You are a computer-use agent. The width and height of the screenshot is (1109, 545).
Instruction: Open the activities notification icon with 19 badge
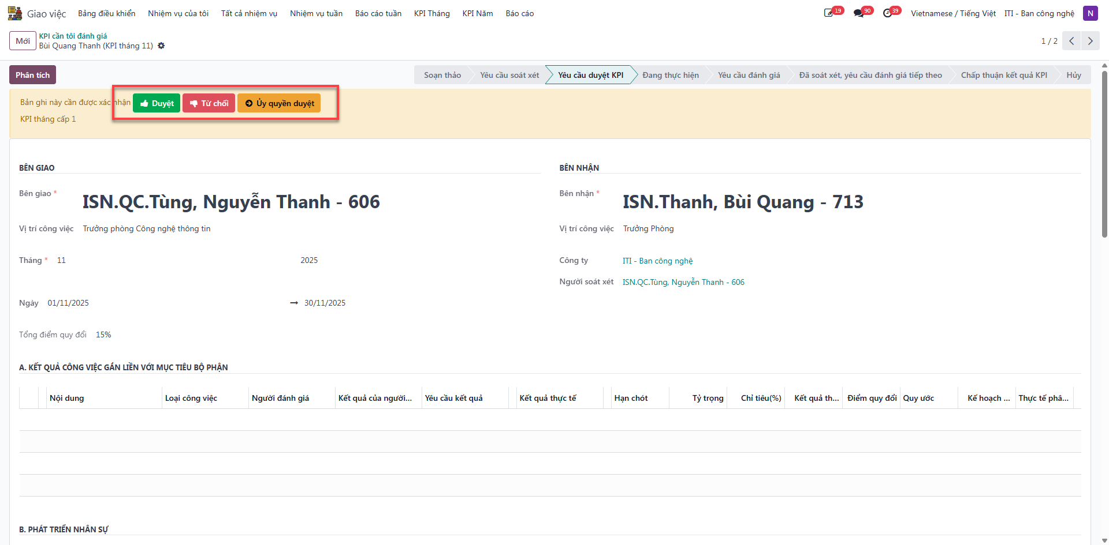pos(829,13)
